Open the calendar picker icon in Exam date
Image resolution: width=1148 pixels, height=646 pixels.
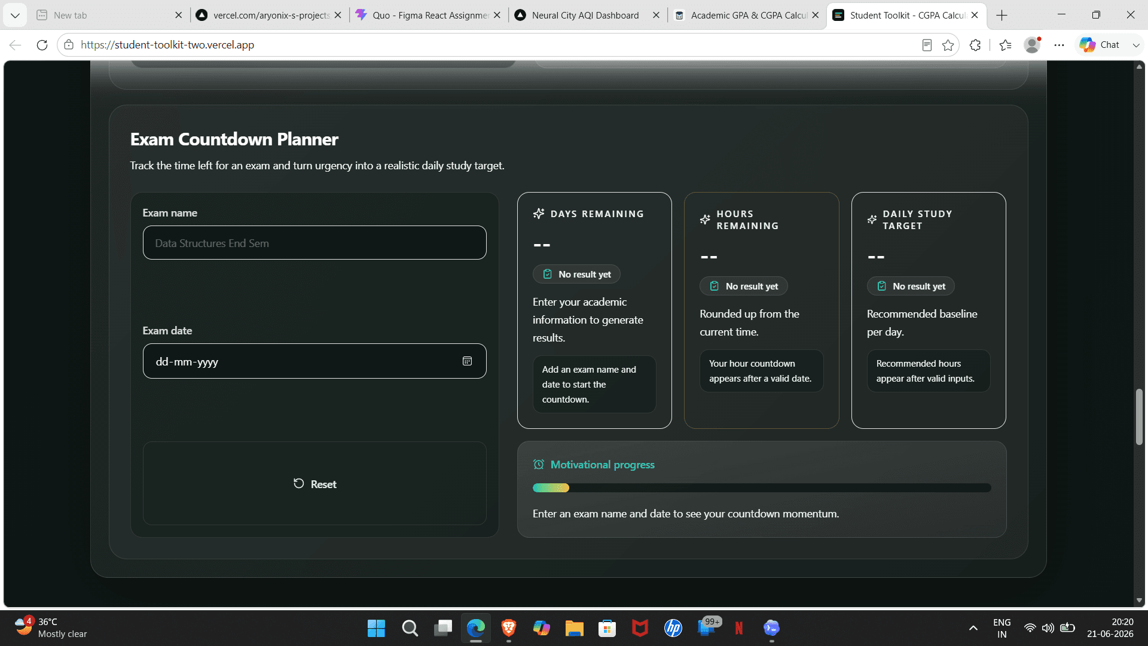click(467, 361)
